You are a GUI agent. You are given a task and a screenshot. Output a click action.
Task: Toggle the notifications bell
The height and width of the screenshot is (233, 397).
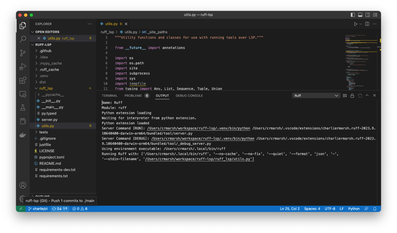375,209
